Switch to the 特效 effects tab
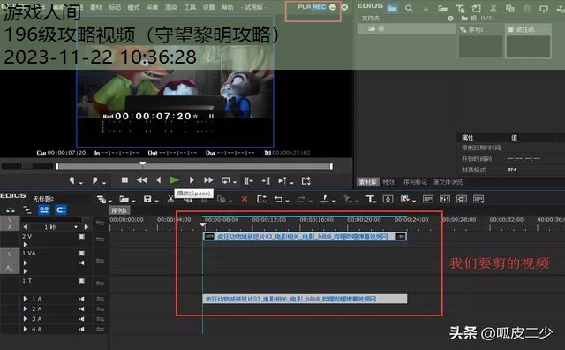 point(388,182)
